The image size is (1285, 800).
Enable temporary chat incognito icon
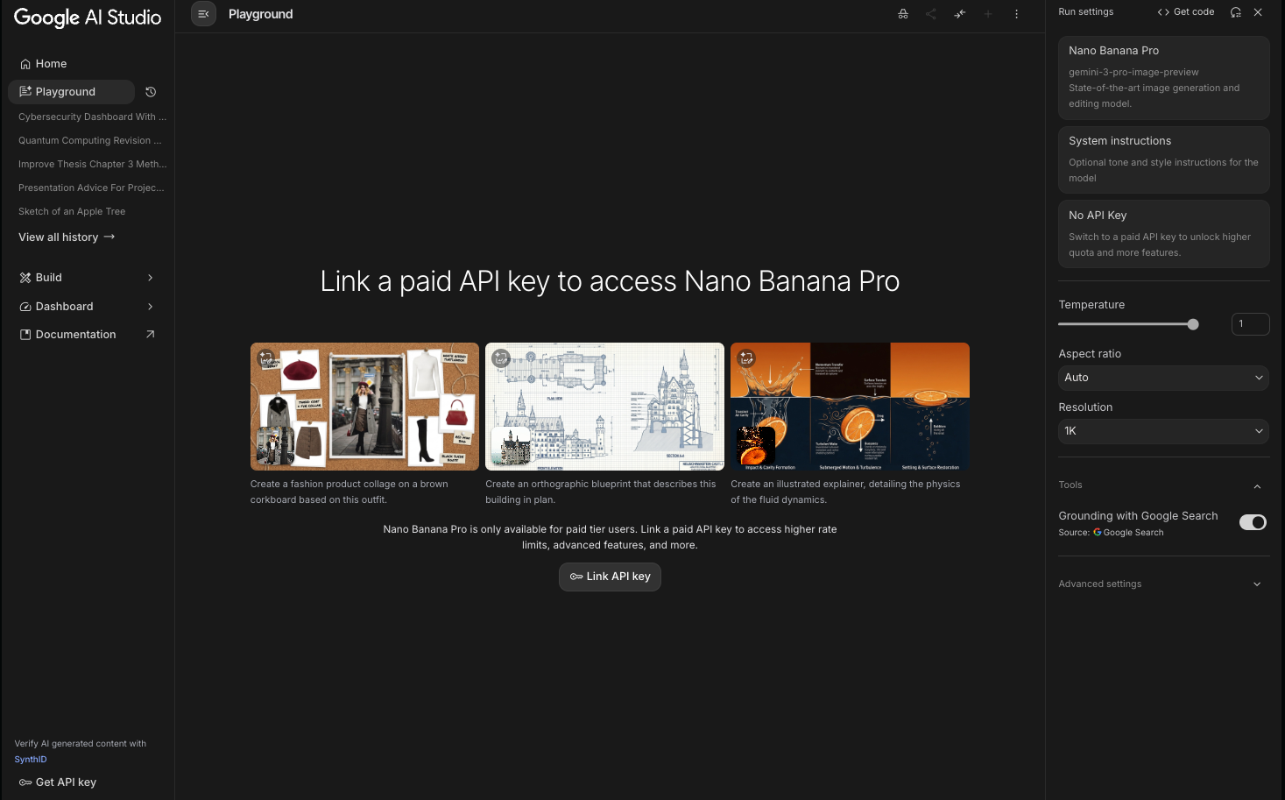tap(903, 14)
